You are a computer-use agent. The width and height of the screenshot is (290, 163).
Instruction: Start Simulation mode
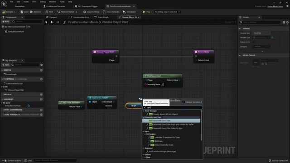click(x=129, y=12)
